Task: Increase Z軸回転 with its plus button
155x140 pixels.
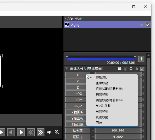Action: [x=143, y=124]
